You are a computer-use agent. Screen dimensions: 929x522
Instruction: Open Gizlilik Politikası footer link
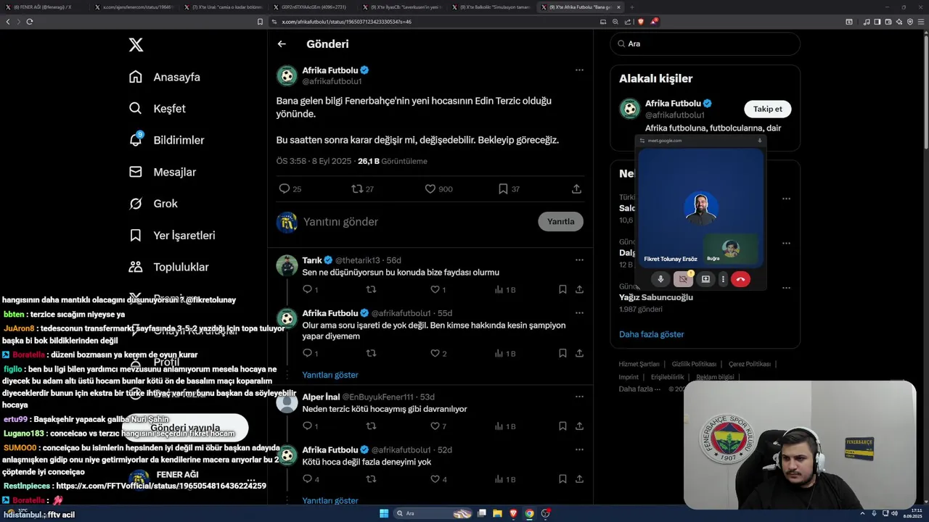pos(694,364)
